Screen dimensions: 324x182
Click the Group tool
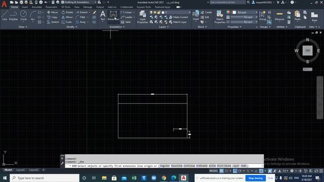pyautogui.click(x=262, y=16)
